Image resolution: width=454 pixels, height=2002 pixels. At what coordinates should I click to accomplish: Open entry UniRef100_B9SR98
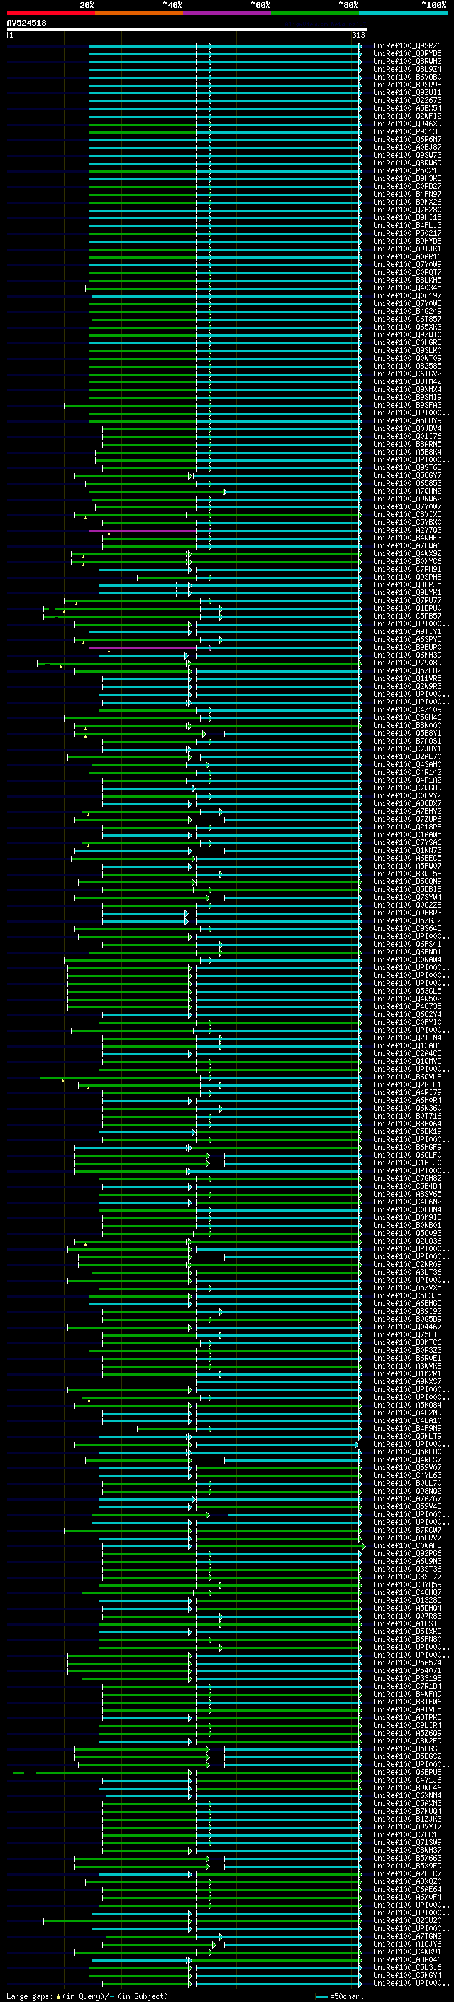407,85
